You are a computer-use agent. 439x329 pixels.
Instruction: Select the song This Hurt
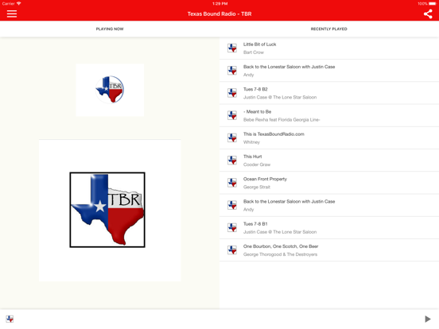point(329,161)
